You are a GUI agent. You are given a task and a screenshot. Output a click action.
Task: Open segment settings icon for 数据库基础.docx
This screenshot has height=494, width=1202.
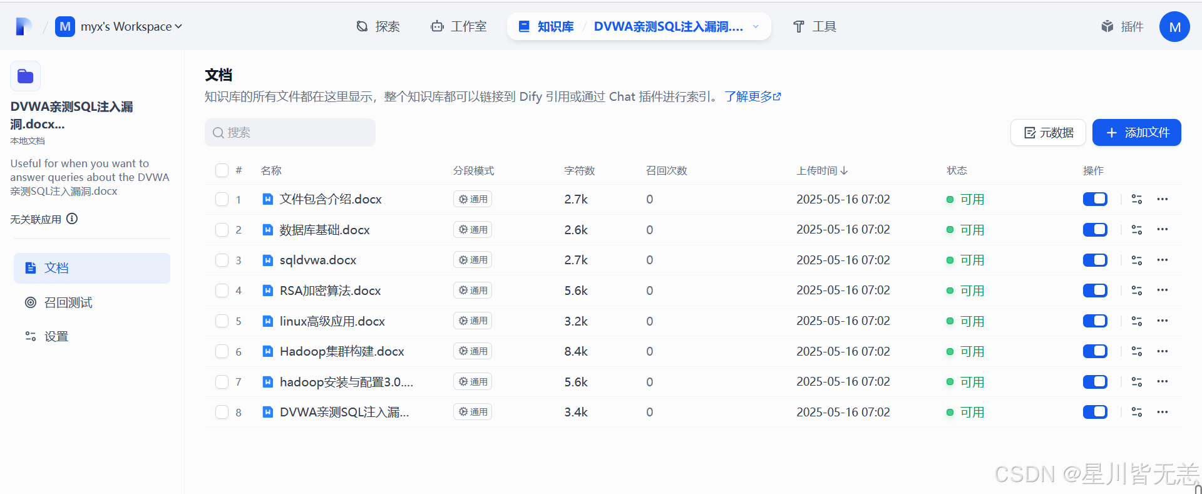point(1137,230)
